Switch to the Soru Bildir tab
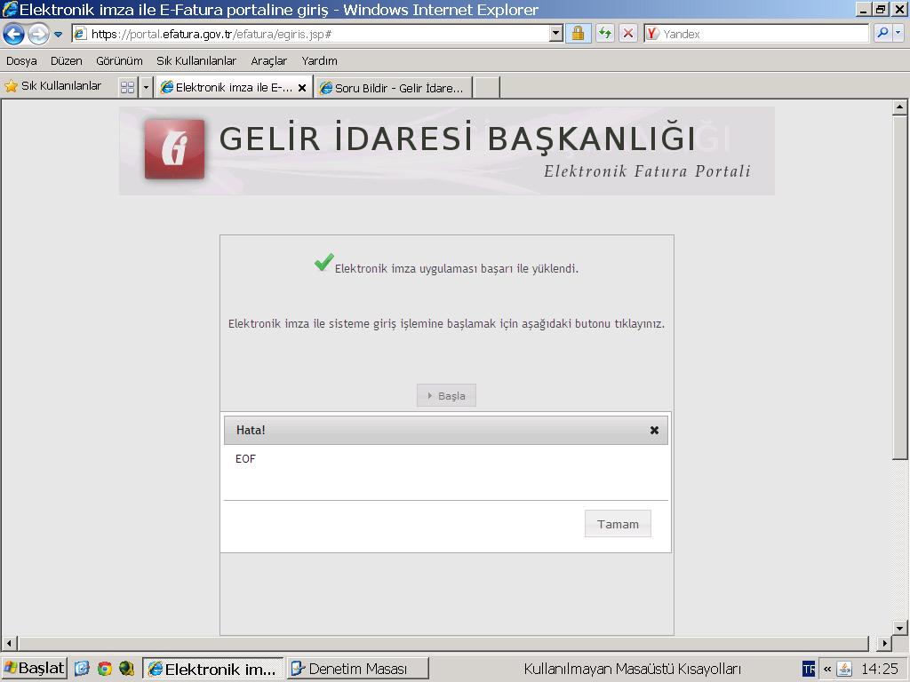The height and width of the screenshot is (682, 910). coord(393,88)
